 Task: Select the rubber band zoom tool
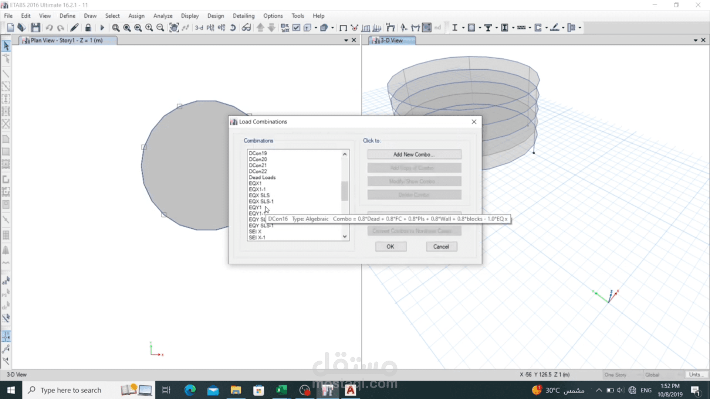(116, 28)
